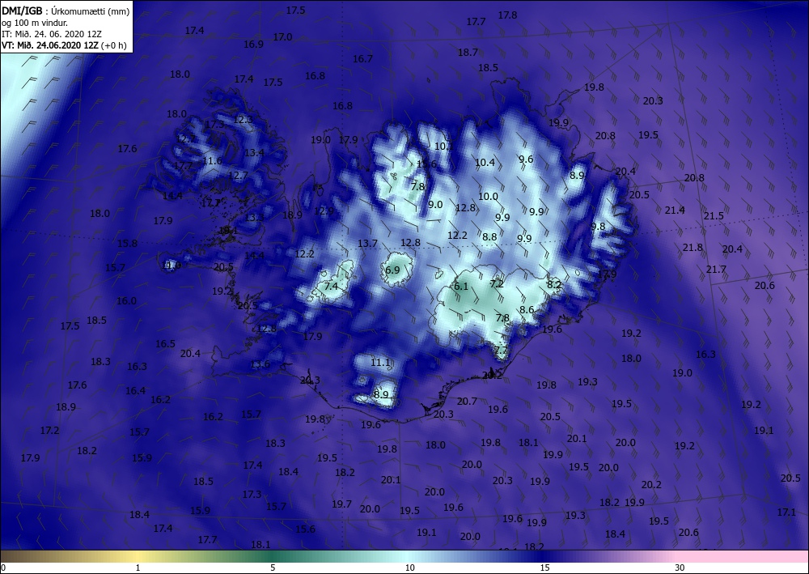Click the "5" label on the color scale
The height and width of the screenshot is (574, 809).
tap(273, 568)
